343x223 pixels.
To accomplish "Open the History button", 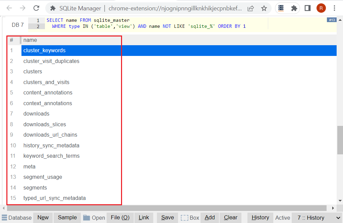I will tap(260, 218).
